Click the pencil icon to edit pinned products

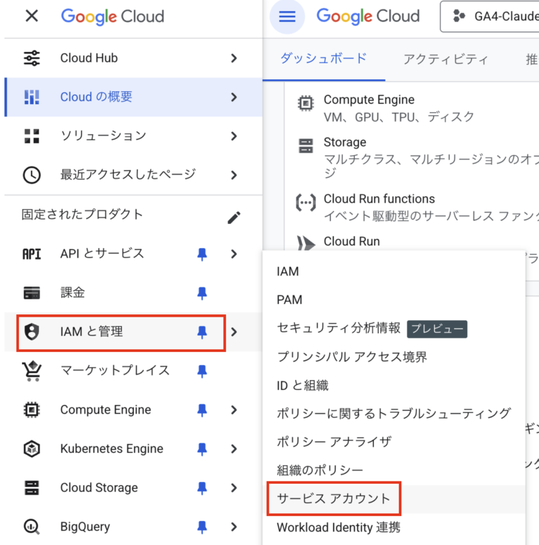click(234, 217)
